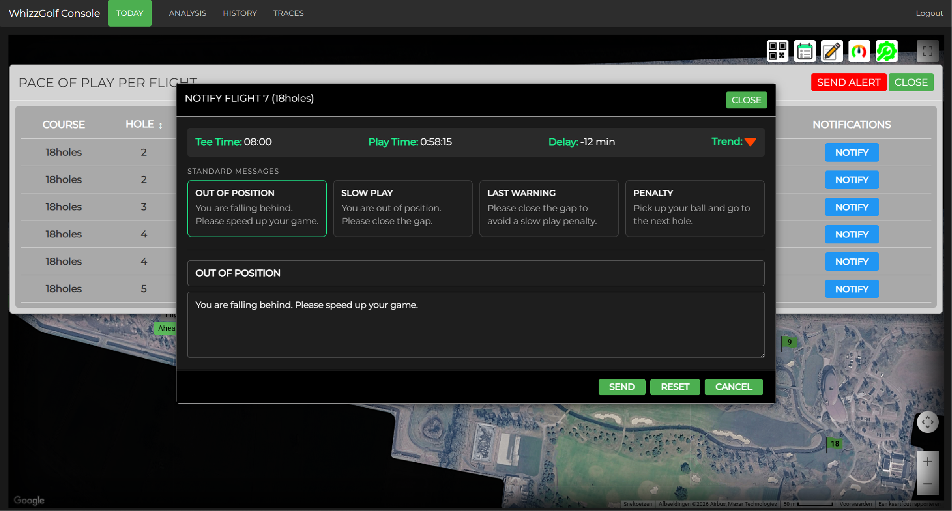
Task: Click the message title input field
Action: (x=476, y=273)
